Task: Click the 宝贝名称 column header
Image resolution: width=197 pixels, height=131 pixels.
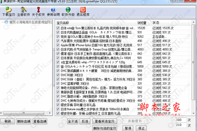Action: point(96,23)
